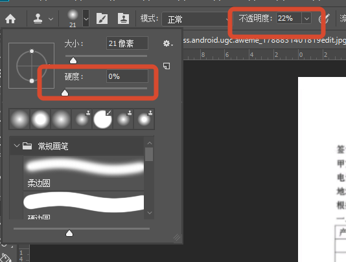Select the 柔边圆 brush preset

[x=84, y=173]
